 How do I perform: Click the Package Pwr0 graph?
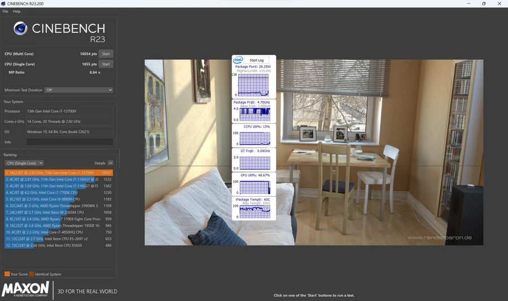pos(253,85)
